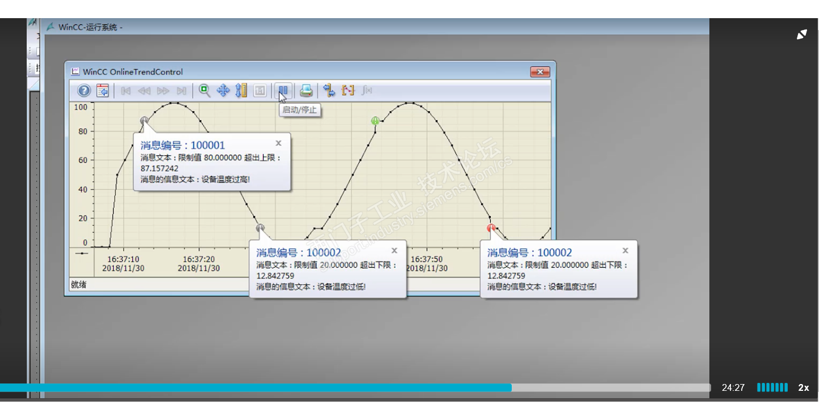The height and width of the screenshot is (409, 819).
Task: Click the green alarm marker on the trend
Action: point(375,121)
